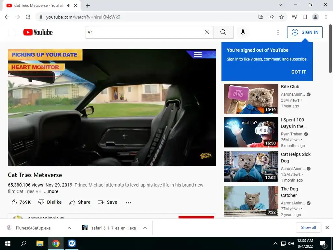Switch to Chrome in the taskbar
The image size is (333, 250).
[56, 243]
